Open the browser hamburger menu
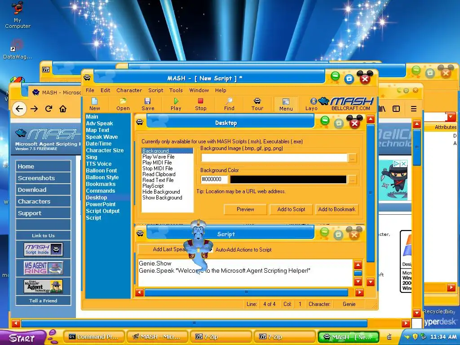 point(414,109)
